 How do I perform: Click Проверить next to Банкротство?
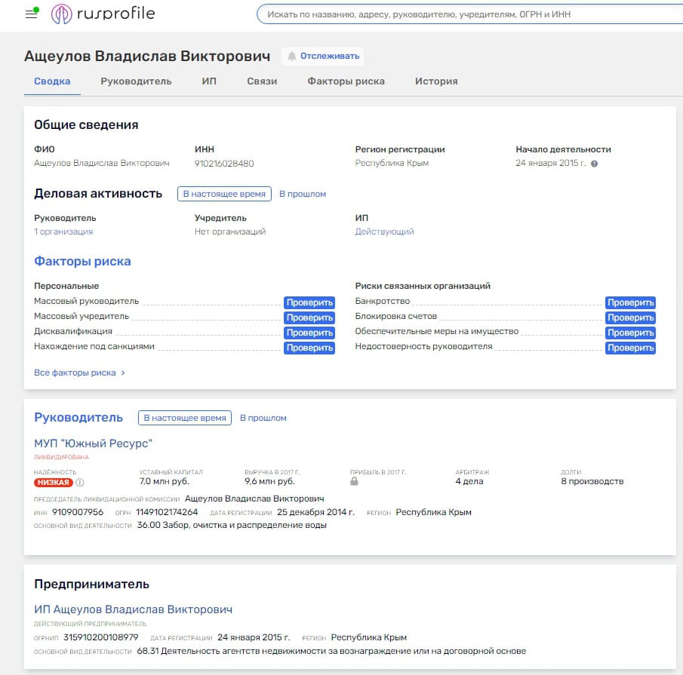[x=630, y=302]
